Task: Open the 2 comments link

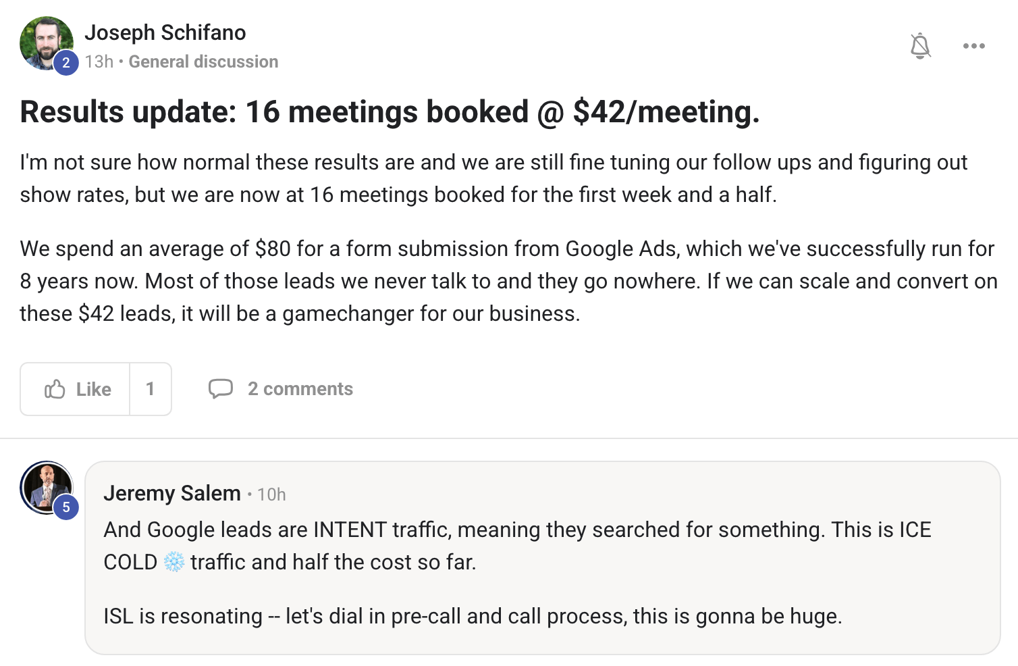Action: coord(300,389)
